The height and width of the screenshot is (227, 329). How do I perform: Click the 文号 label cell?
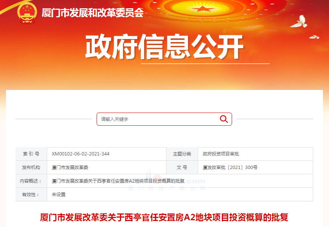(182, 167)
